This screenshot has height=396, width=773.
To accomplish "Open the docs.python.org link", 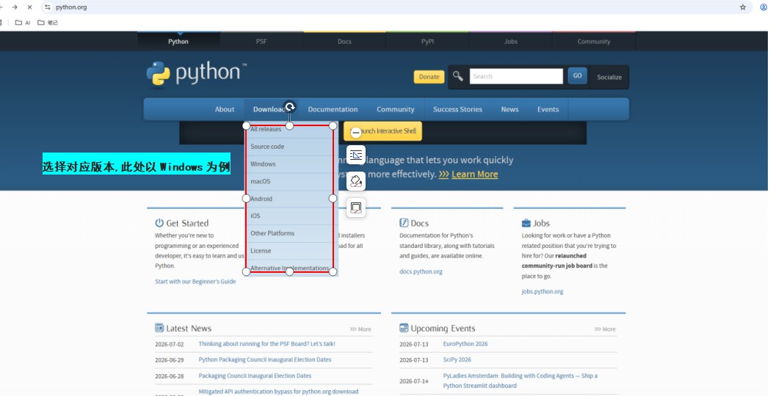I will click(421, 271).
